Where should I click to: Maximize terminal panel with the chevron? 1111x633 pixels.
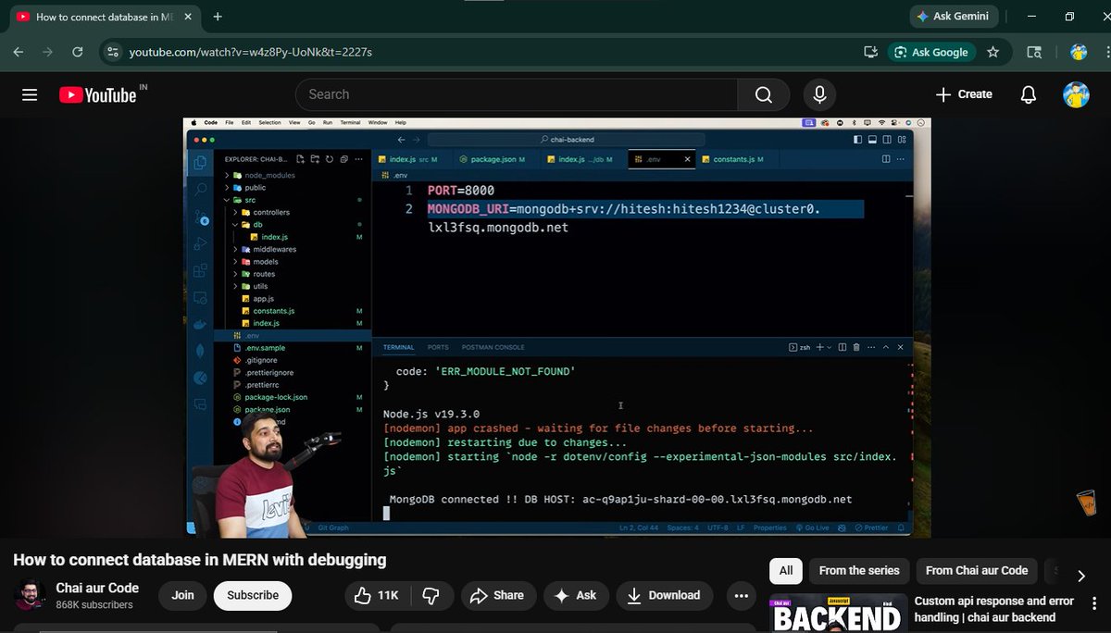tap(886, 347)
